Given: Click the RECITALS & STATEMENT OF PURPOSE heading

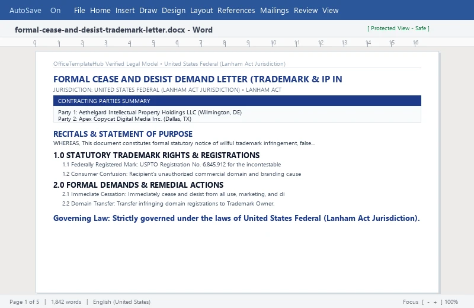Looking at the screenshot, I should [x=123, y=134].
